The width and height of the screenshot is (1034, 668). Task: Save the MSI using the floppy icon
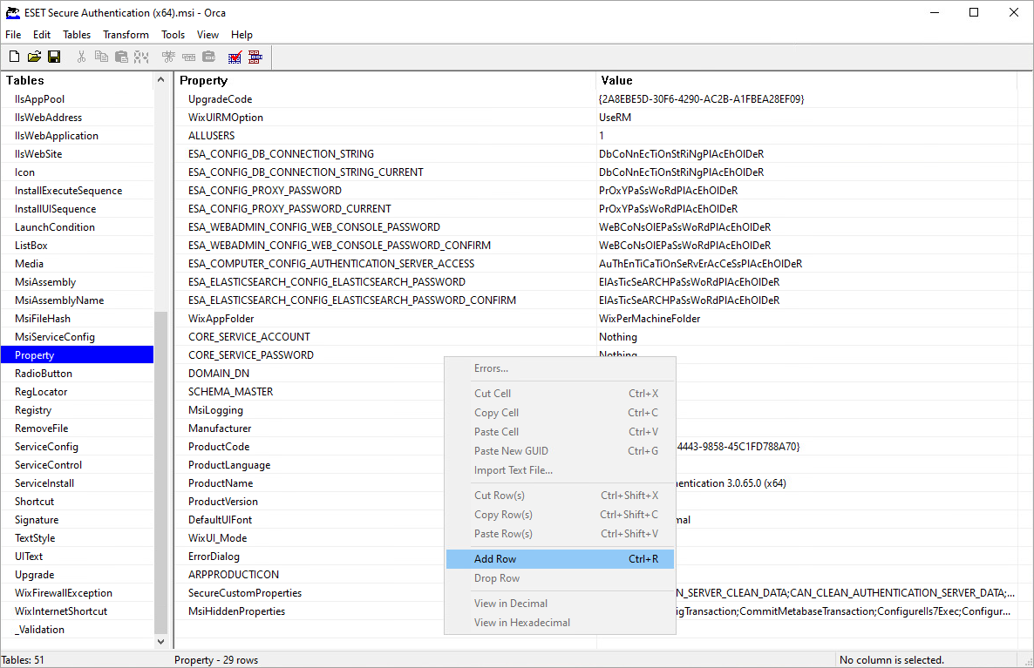(54, 57)
